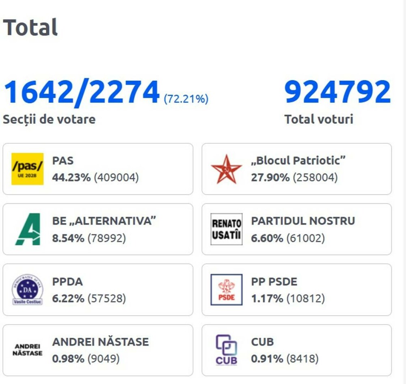Select the CUB 0.91% result text
Image resolution: width=406 pixels, height=384 pixels.
pos(285,359)
